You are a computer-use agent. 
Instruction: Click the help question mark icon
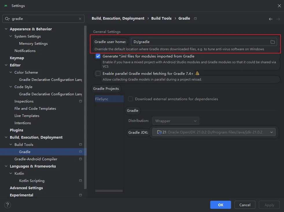coord(8,205)
